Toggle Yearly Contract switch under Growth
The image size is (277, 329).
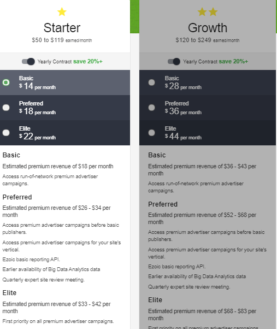click(x=174, y=61)
